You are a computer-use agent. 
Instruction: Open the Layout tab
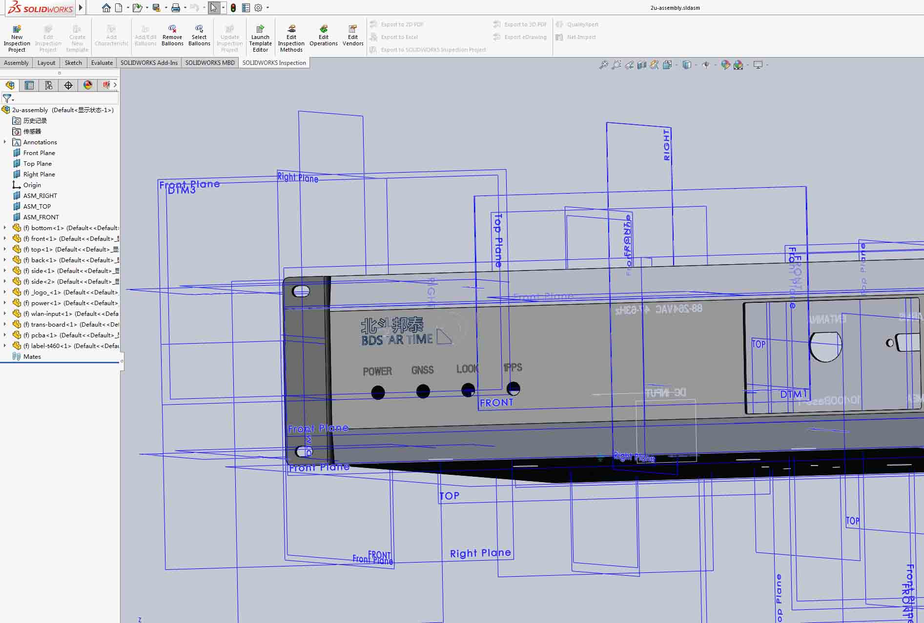[x=46, y=63]
